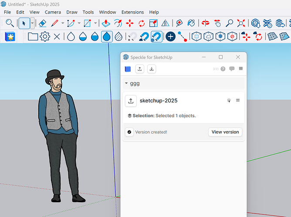Viewport: 291px width, 217px height.
Task: Toggle the three-quarter filled water drop
Action: point(95,36)
